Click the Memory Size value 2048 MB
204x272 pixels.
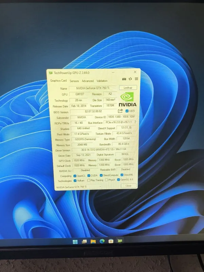click(82, 145)
